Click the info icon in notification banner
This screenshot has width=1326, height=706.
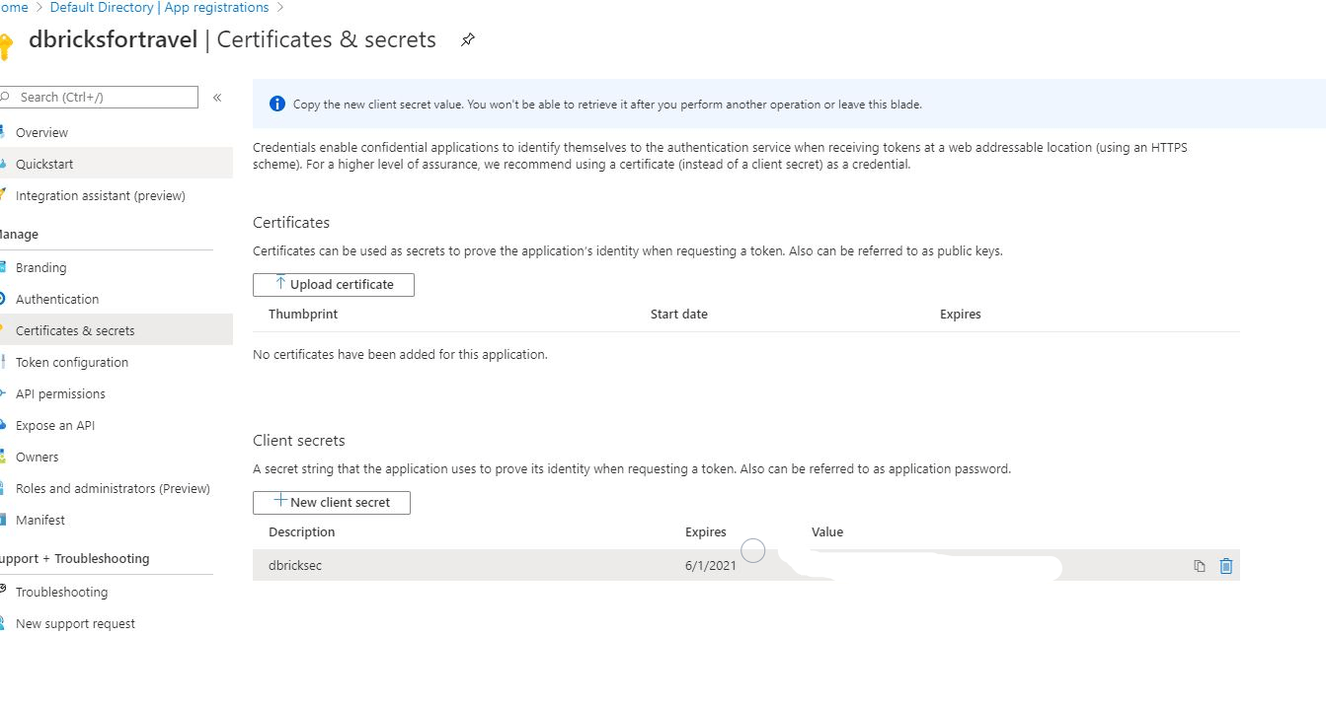click(x=277, y=105)
